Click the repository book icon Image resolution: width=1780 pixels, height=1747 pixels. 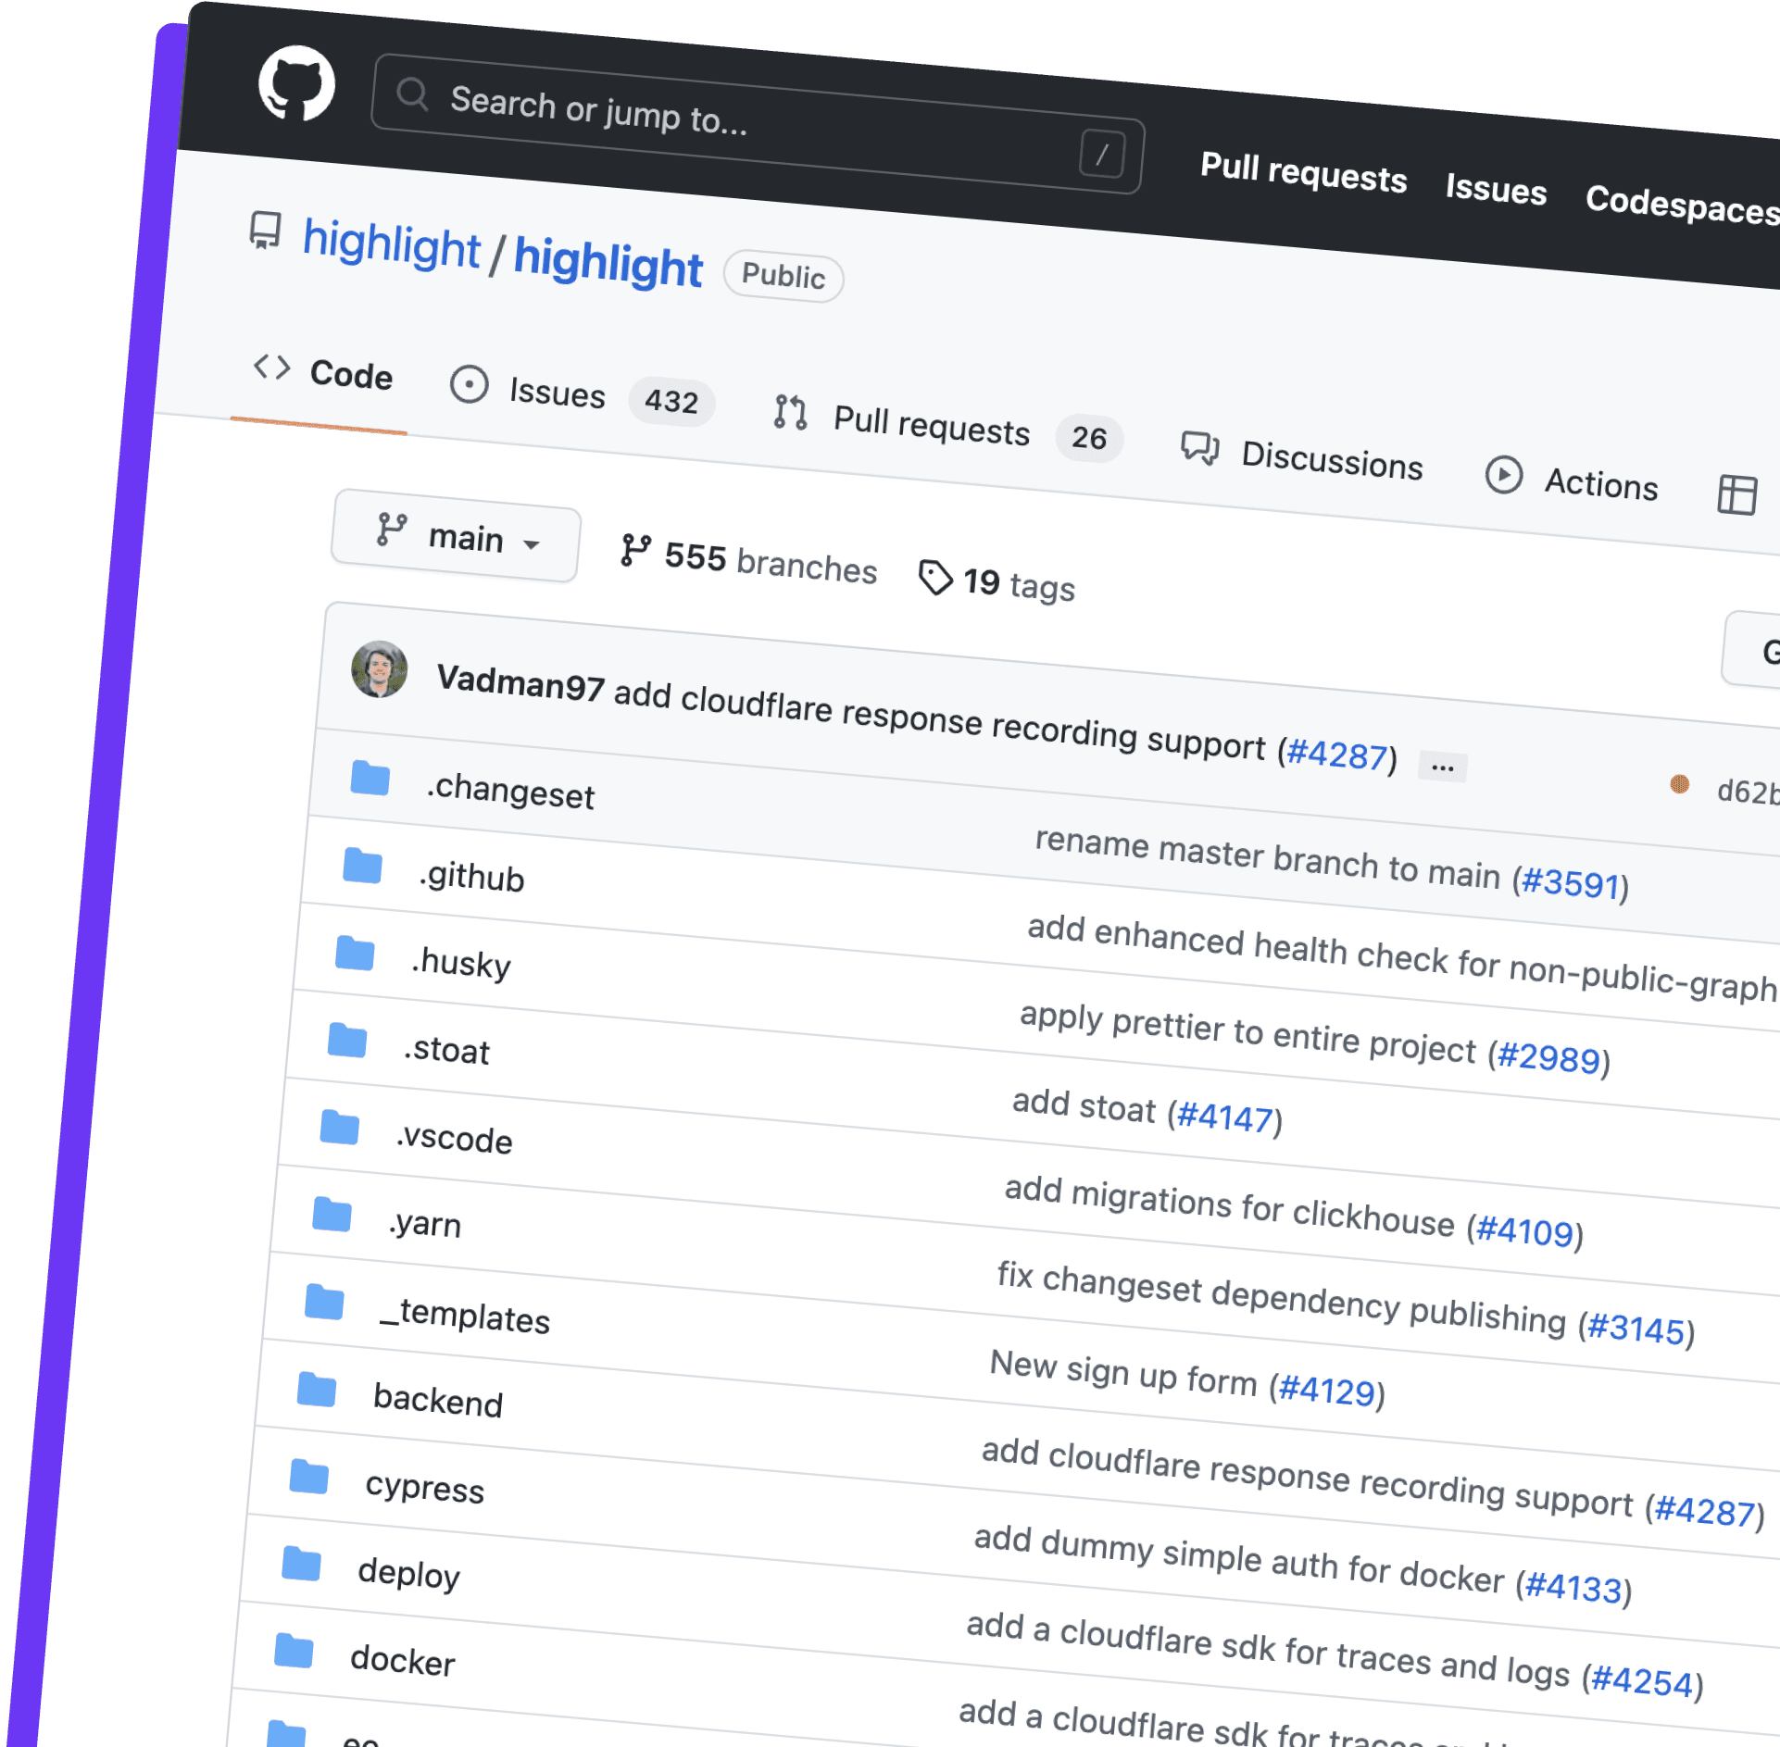coord(265,231)
